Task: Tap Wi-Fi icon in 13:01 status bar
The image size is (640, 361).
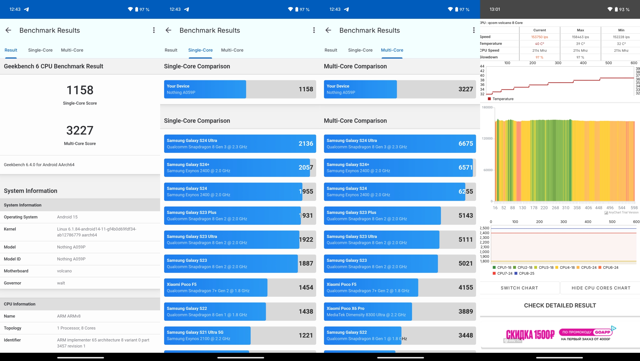Action: coord(610,9)
